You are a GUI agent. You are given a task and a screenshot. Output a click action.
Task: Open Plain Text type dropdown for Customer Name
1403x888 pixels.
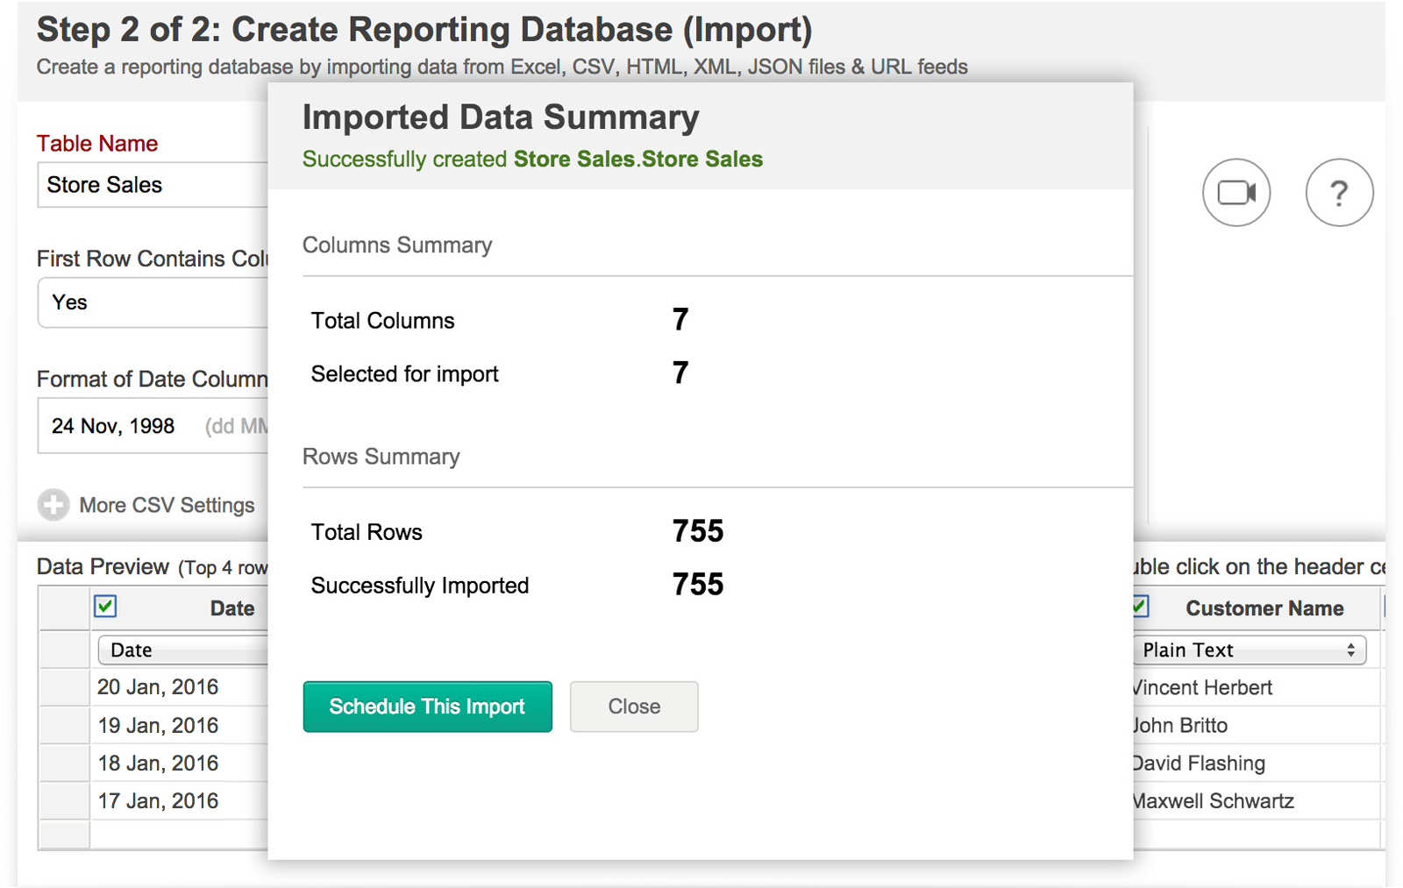(1249, 650)
